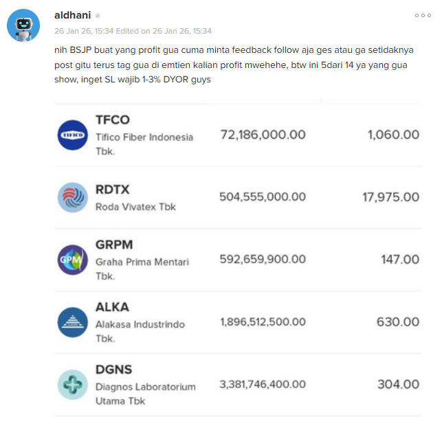Image resolution: width=442 pixels, height=430 pixels.
Task: Click the TFCO company logo
Action: [72, 135]
